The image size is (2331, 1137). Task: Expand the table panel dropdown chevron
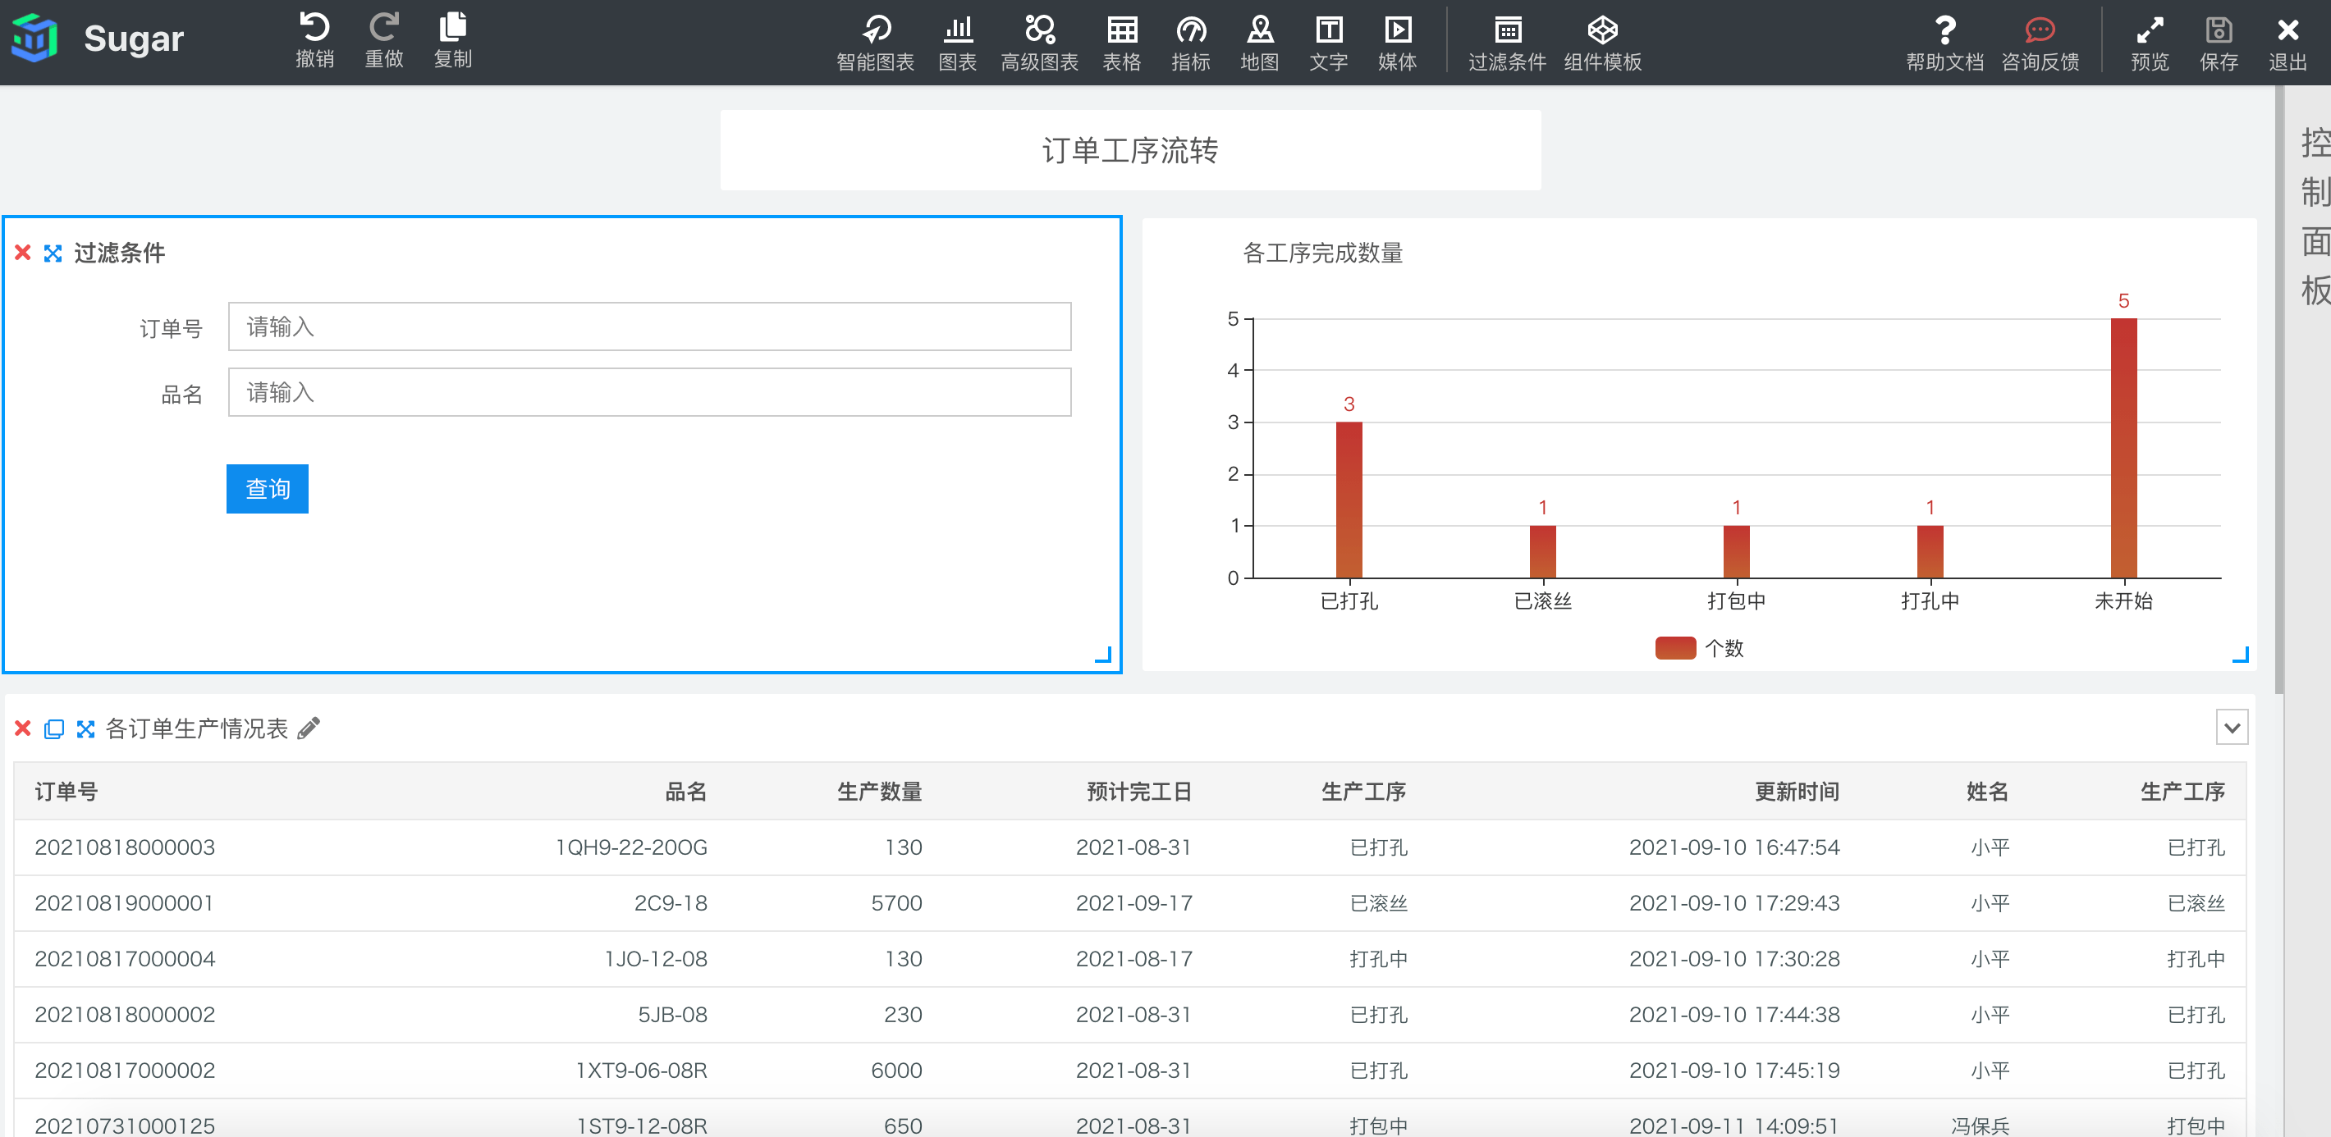(x=2232, y=728)
